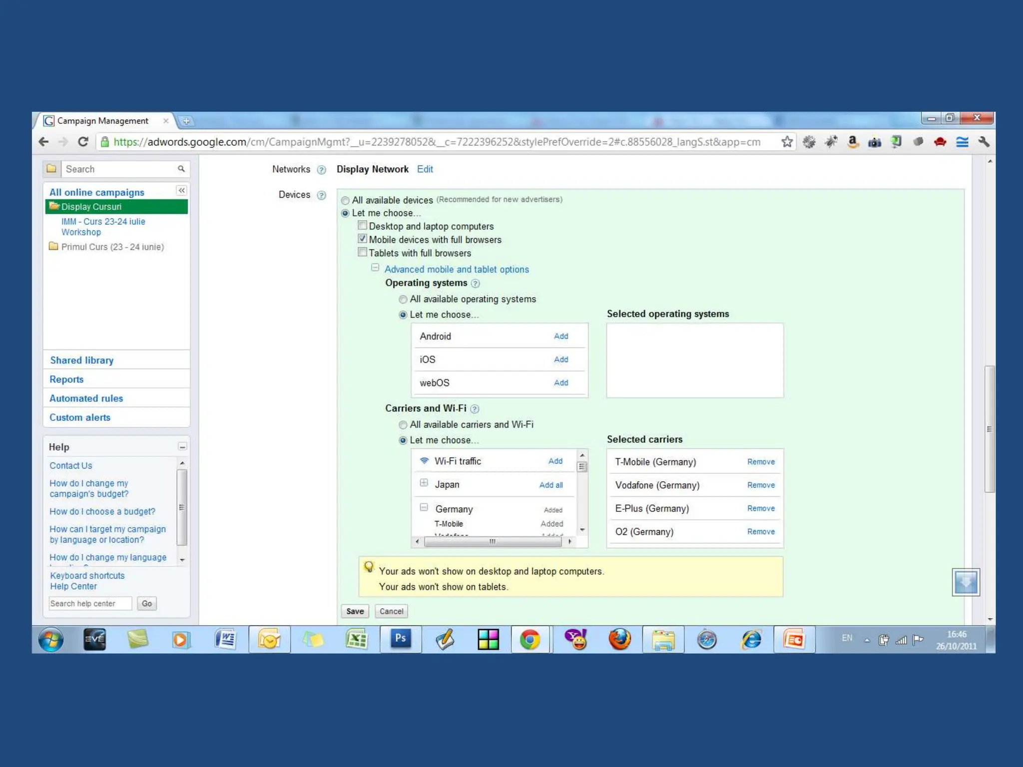Check Desktop and laptop computers checkbox
The image size is (1023, 767).
[x=363, y=226]
